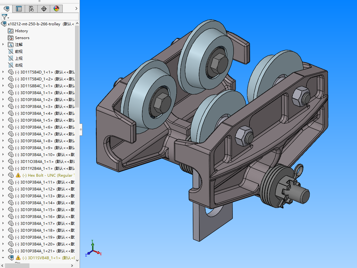Screen dimensions: 357x268
Task: Click the tree's vertical scrollbar thumb
Action: [77, 67]
